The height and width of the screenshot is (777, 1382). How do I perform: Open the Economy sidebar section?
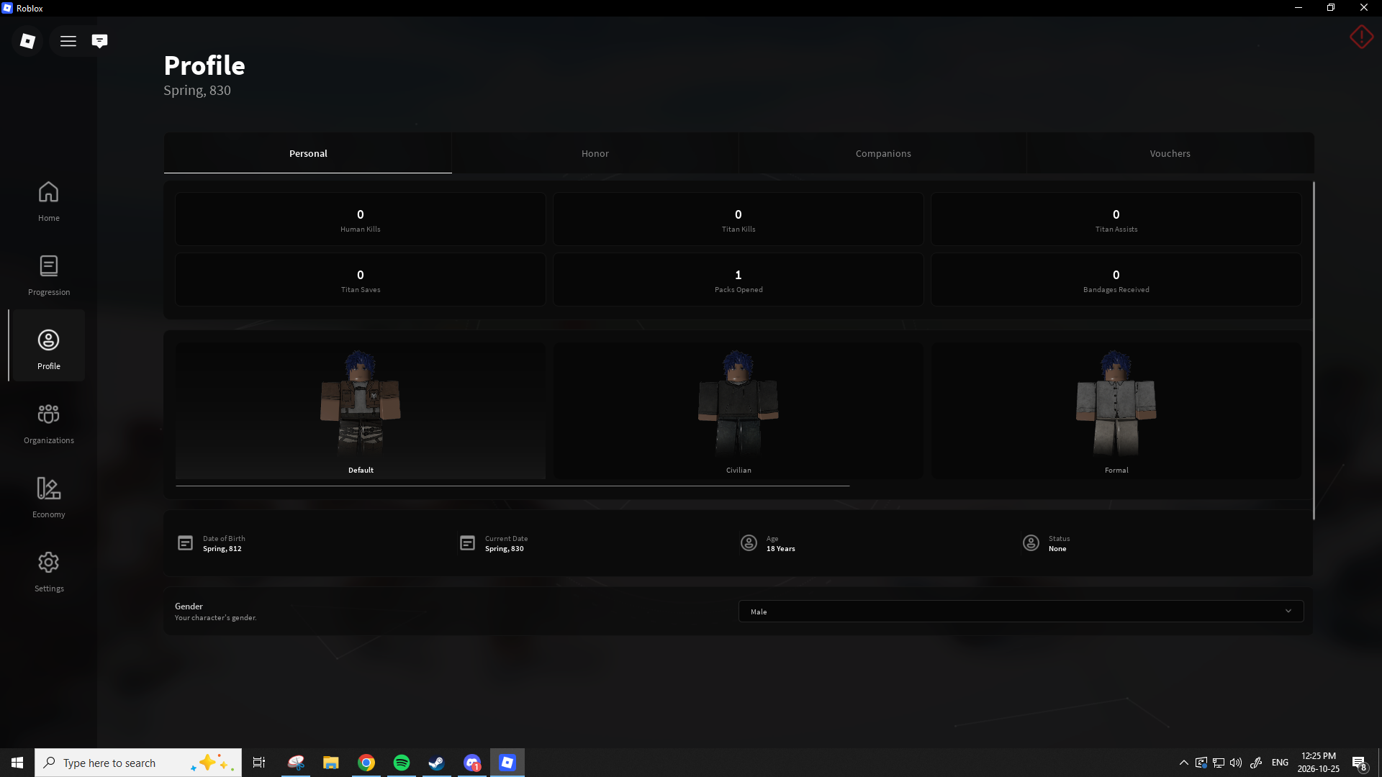48,499
